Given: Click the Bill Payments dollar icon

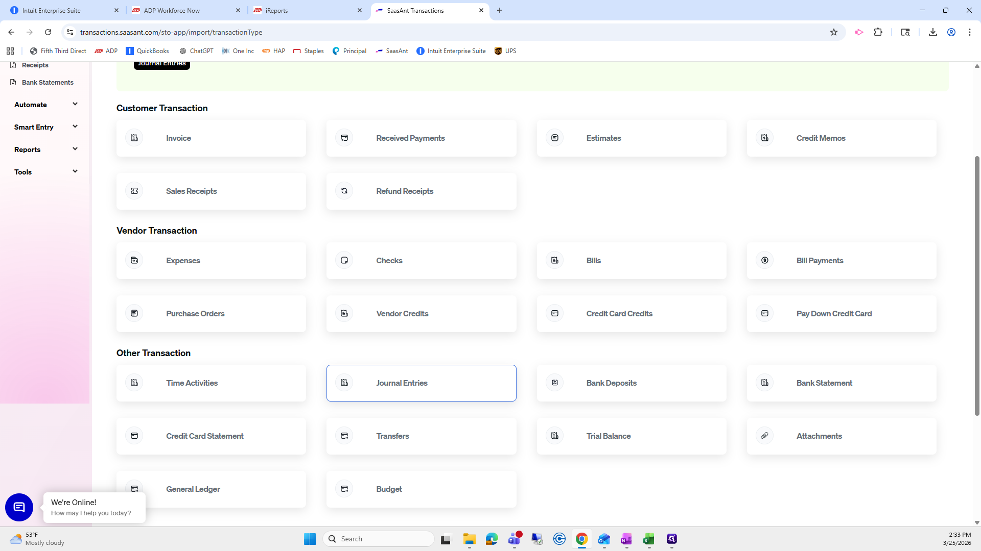Looking at the screenshot, I should [x=765, y=260].
